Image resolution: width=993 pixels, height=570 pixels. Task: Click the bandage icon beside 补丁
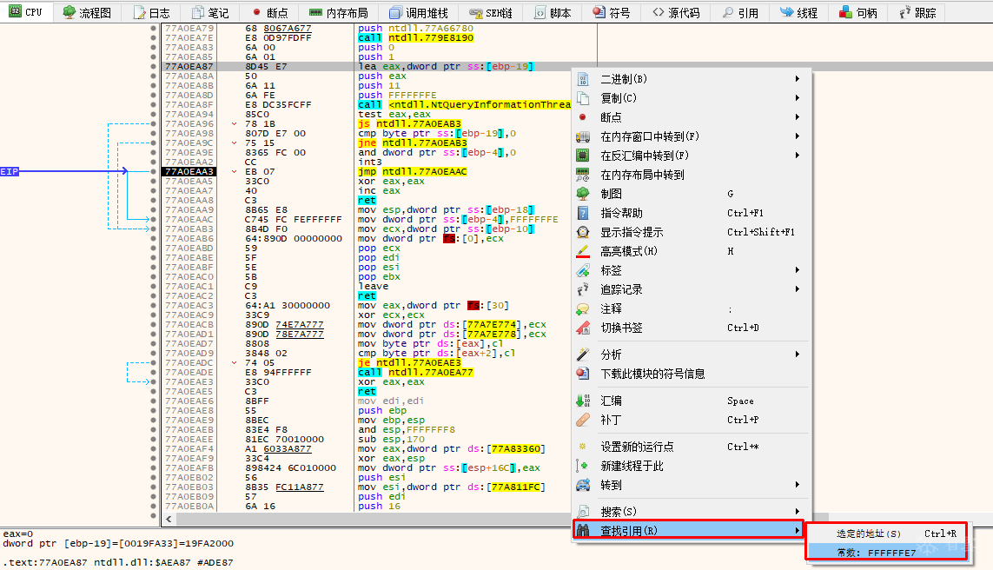tap(583, 420)
